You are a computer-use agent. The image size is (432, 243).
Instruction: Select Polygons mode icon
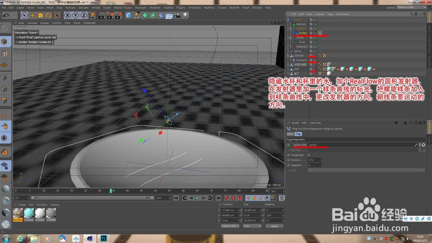pyautogui.click(x=4, y=100)
